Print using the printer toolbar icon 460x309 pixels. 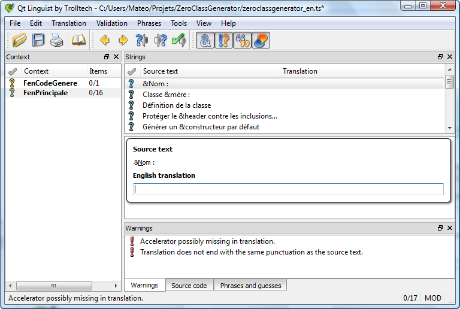click(x=56, y=40)
